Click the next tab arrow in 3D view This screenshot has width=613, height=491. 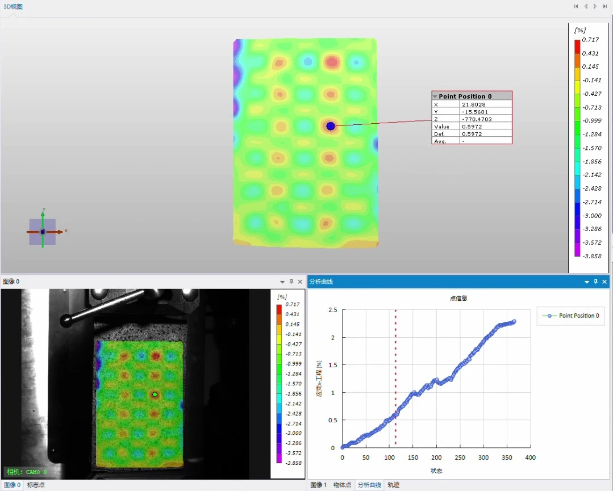point(595,6)
